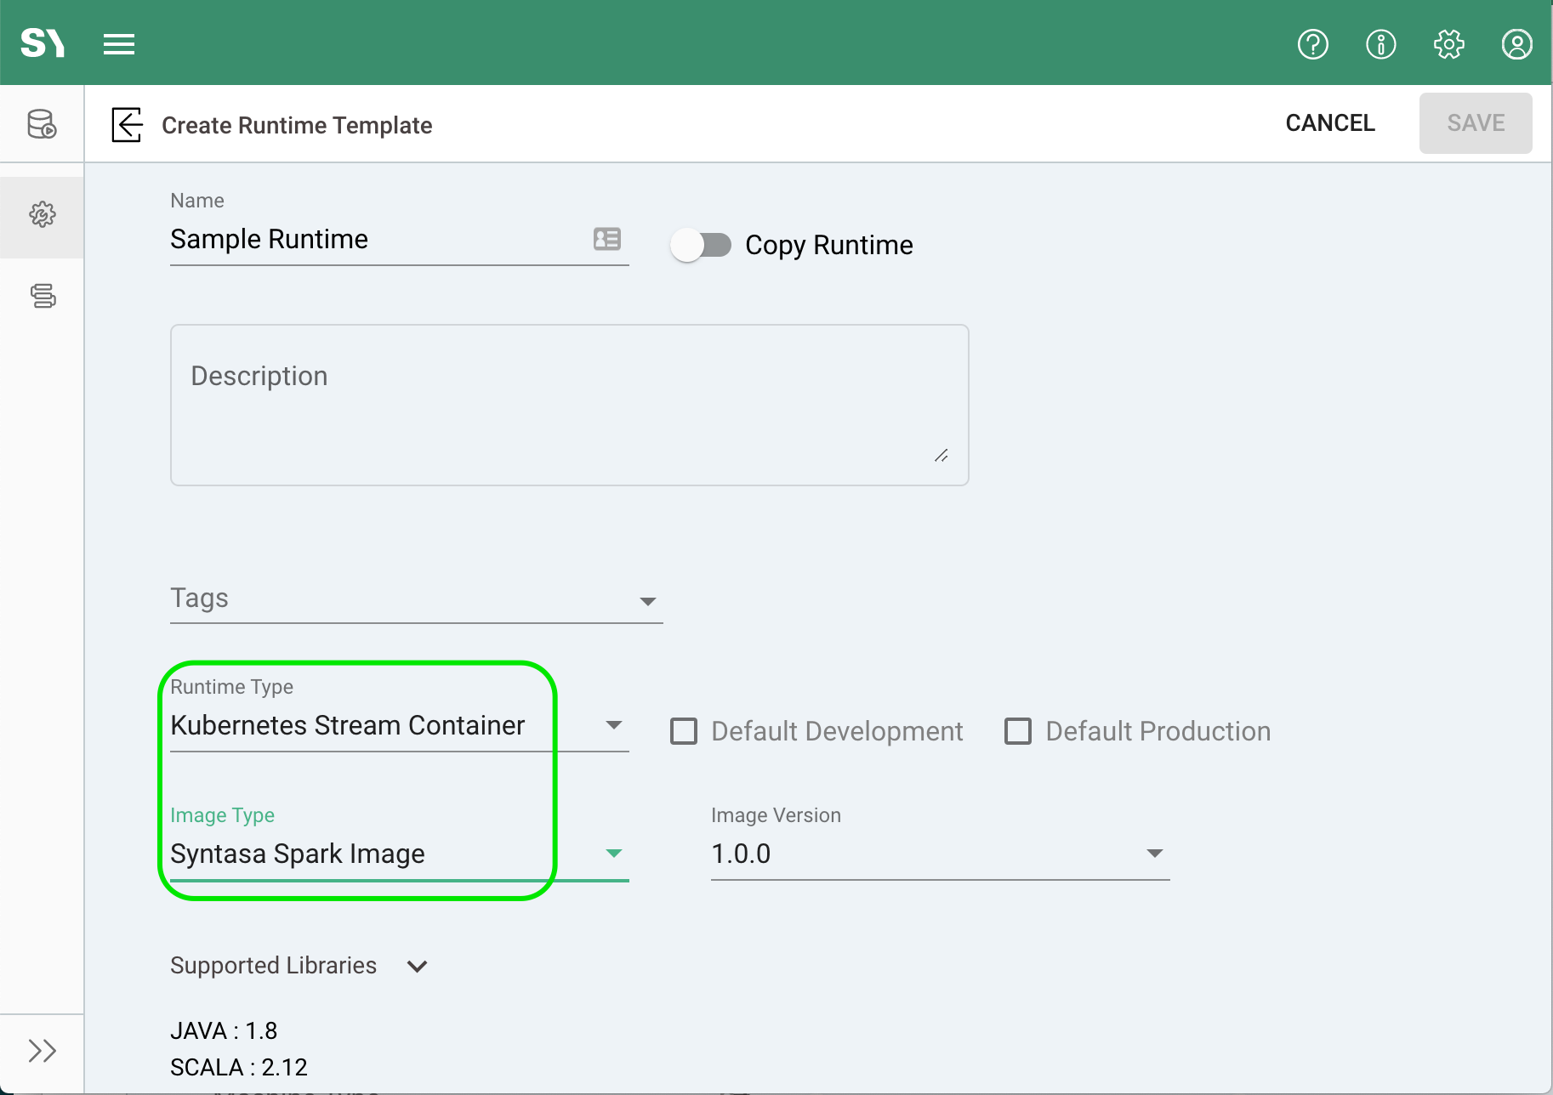Open the hamburger navigation menu

[x=119, y=44]
